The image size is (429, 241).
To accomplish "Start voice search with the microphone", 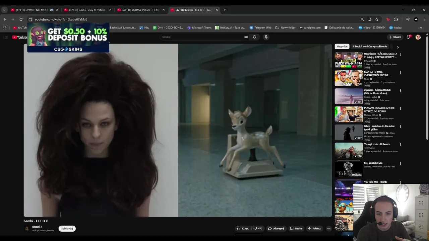I will [x=266, y=37].
